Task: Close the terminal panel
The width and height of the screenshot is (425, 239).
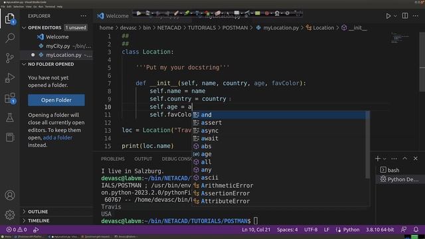Action: pyautogui.click(x=416, y=159)
